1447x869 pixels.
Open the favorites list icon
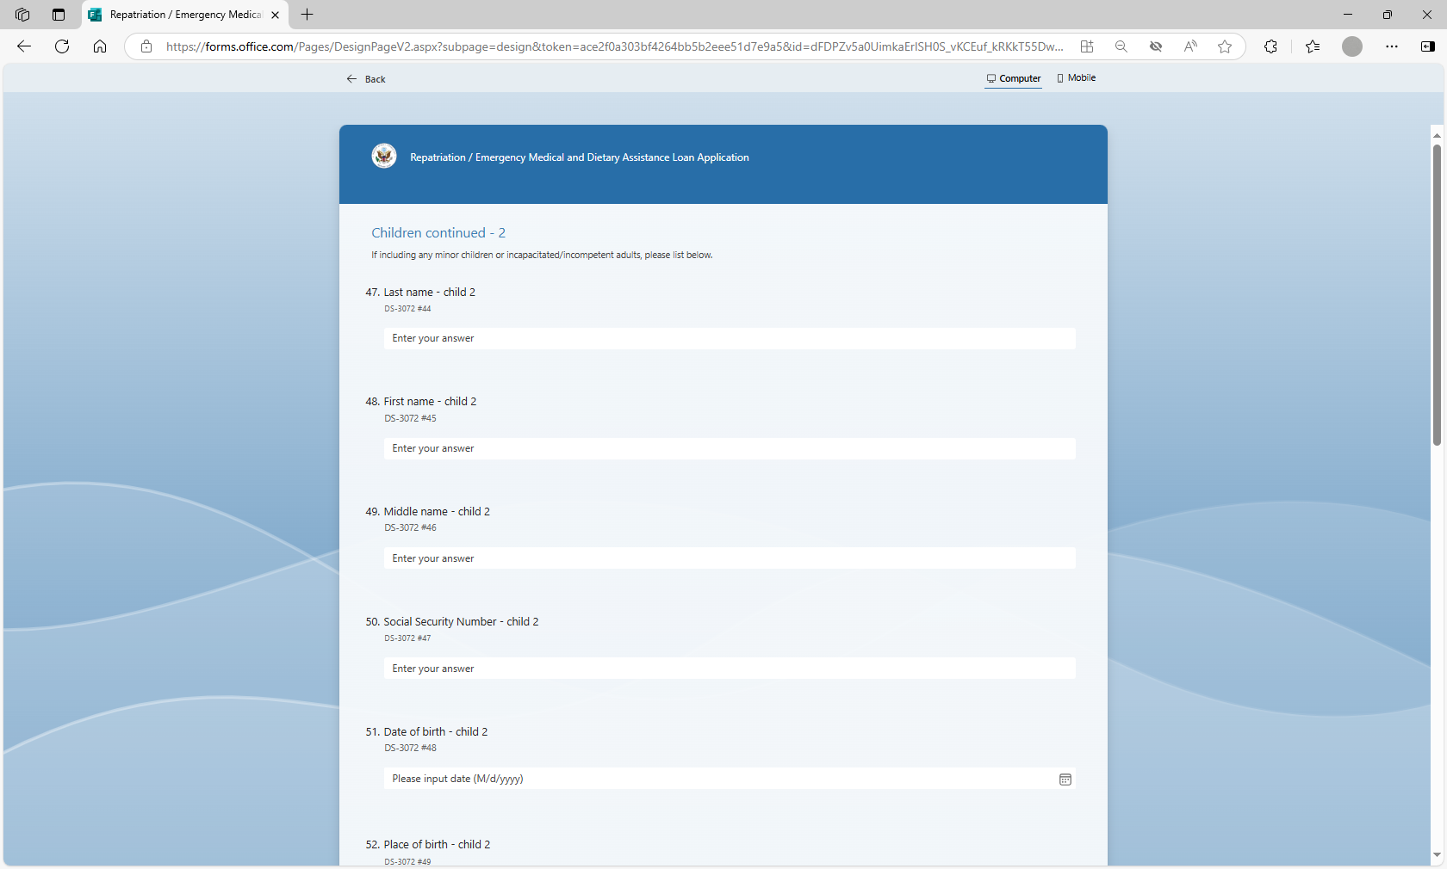point(1312,46)
